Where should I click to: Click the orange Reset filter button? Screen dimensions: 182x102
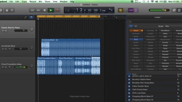click(136, 31)
